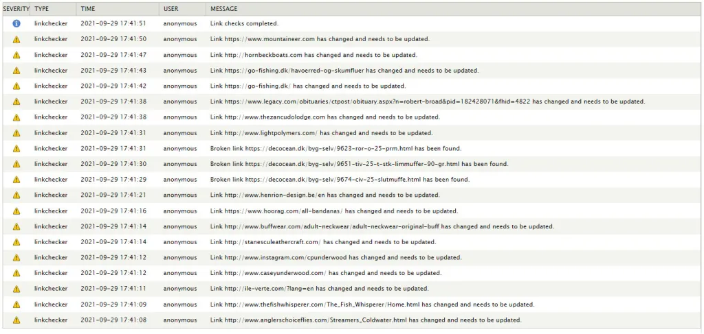Sort the log by the Severity column

coord(16,9)
